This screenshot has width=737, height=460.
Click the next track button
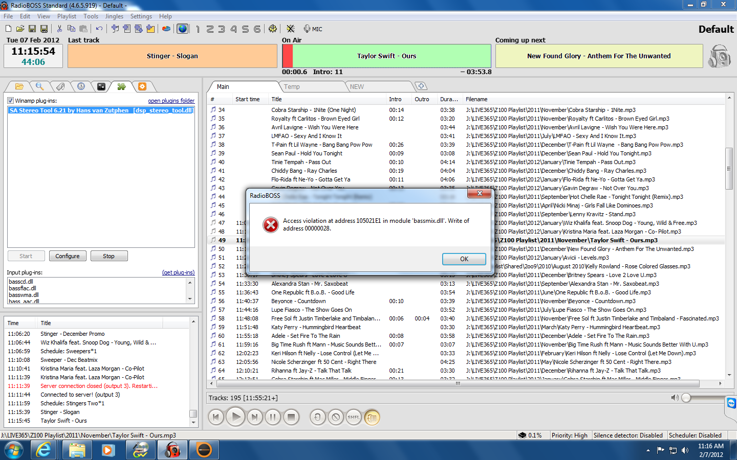point(254,418)
